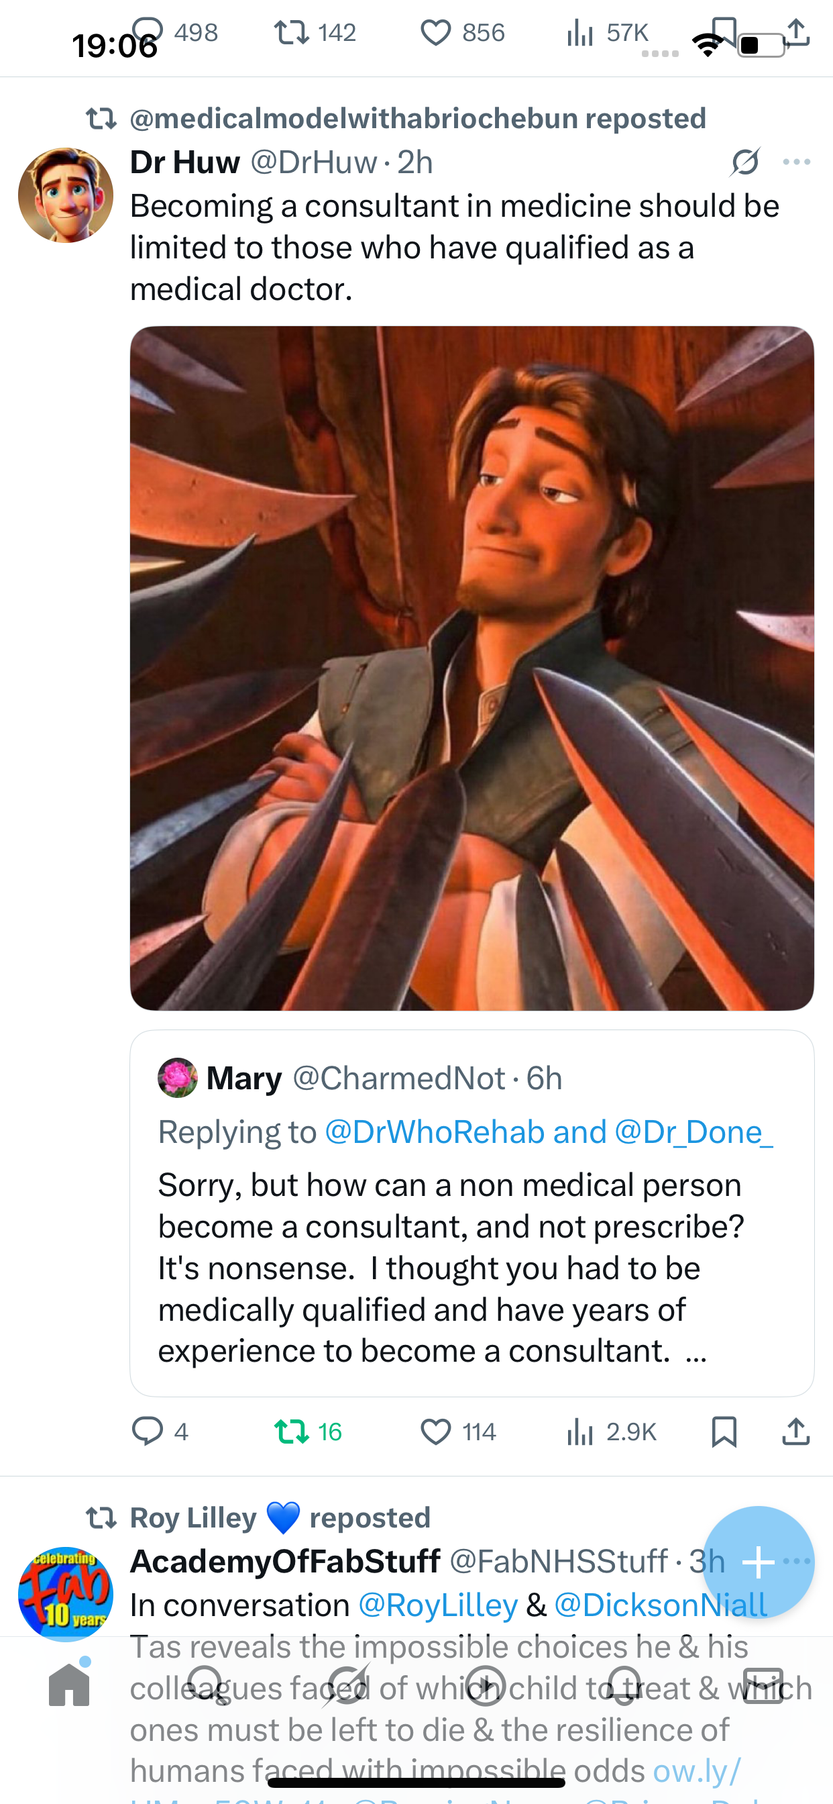
Task: Share Dr Huw's tweet
Action: pos(796,1432)
